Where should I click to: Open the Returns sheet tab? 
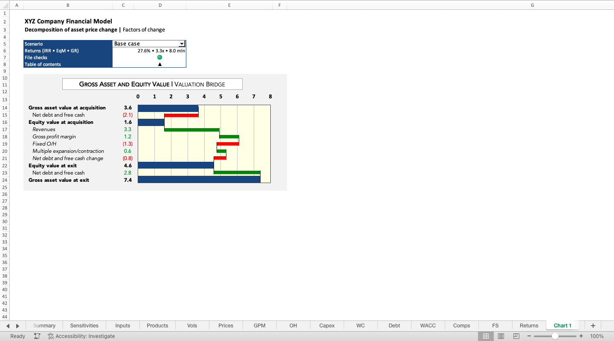coord(529,326)
